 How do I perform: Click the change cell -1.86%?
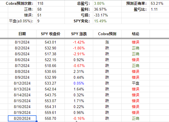click(79, 48)
